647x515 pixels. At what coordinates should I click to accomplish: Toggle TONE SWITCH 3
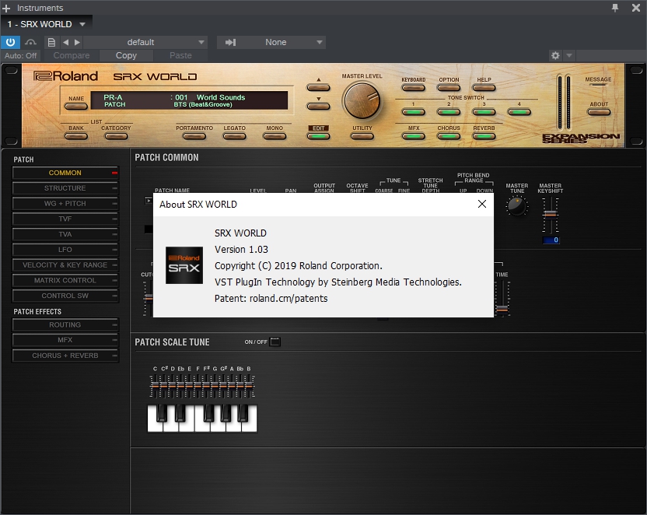pyautogui.click(x=484, y=112)
